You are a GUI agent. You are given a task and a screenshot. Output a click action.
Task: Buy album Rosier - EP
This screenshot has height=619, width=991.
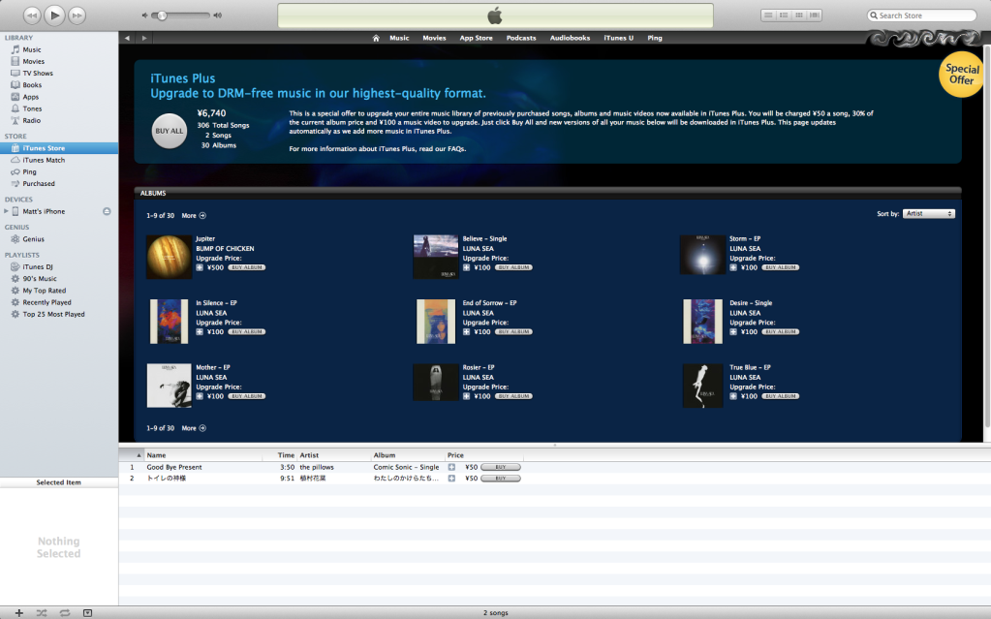(x=513, y=396)
